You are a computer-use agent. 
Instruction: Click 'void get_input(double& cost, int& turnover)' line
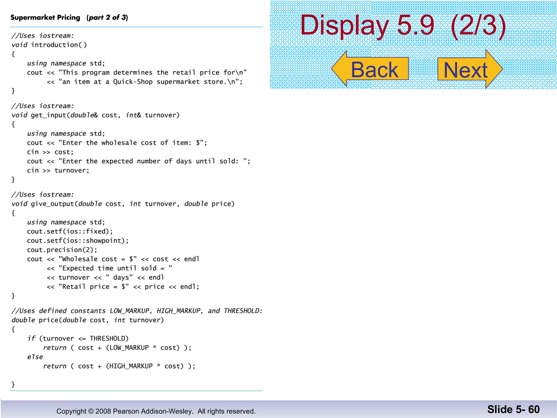click(x=95, y=115)
